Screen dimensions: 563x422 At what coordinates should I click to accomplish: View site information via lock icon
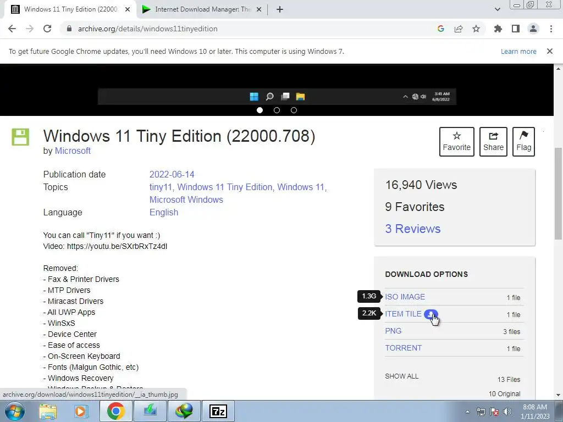pos(69,29)
